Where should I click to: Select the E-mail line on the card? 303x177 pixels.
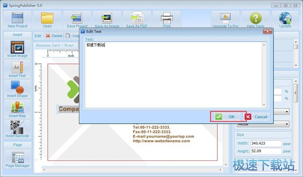(x=164, y=136)
